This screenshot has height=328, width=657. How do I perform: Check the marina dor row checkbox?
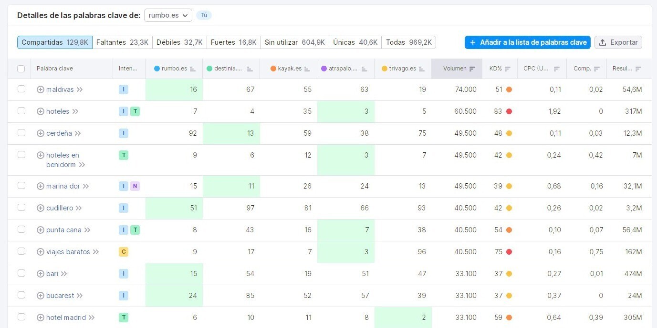[x=21, y=186]
